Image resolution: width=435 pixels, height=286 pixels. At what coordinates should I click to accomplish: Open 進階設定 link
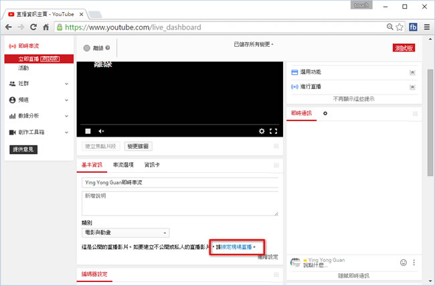pos(268,257)
